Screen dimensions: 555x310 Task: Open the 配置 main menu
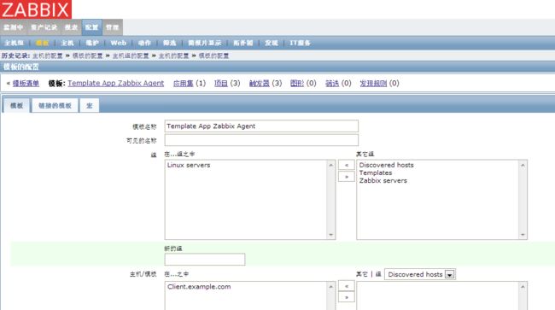pos(91,27)
